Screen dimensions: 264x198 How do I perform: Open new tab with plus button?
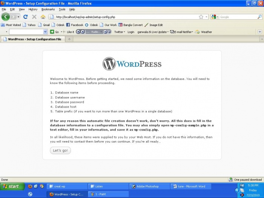click(x=69, y=39)
